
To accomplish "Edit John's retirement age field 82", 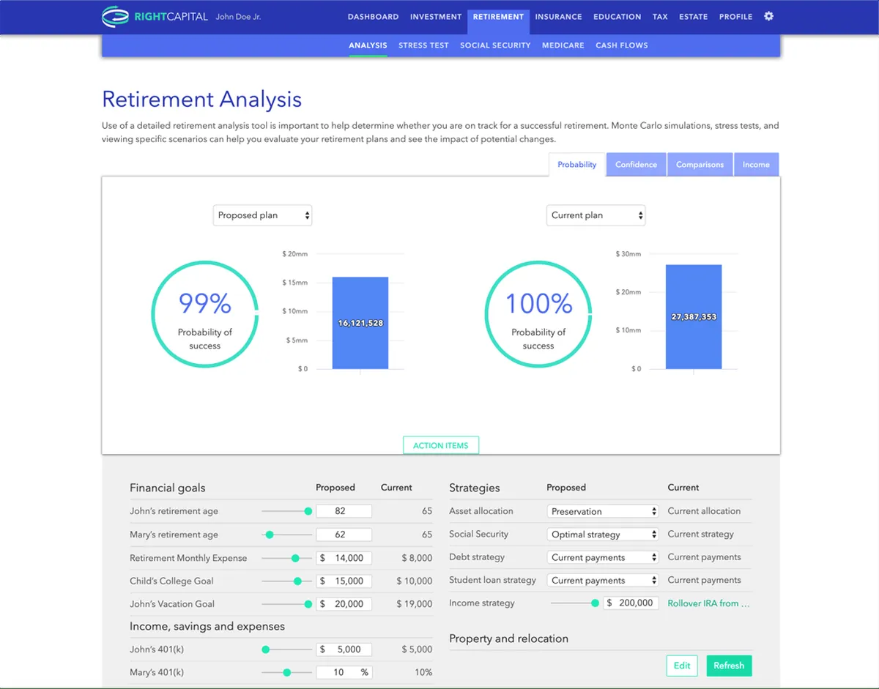I will coord(344,511).
